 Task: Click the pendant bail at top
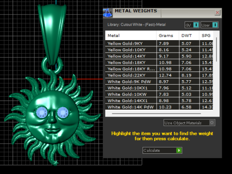[x=52, y=35]
